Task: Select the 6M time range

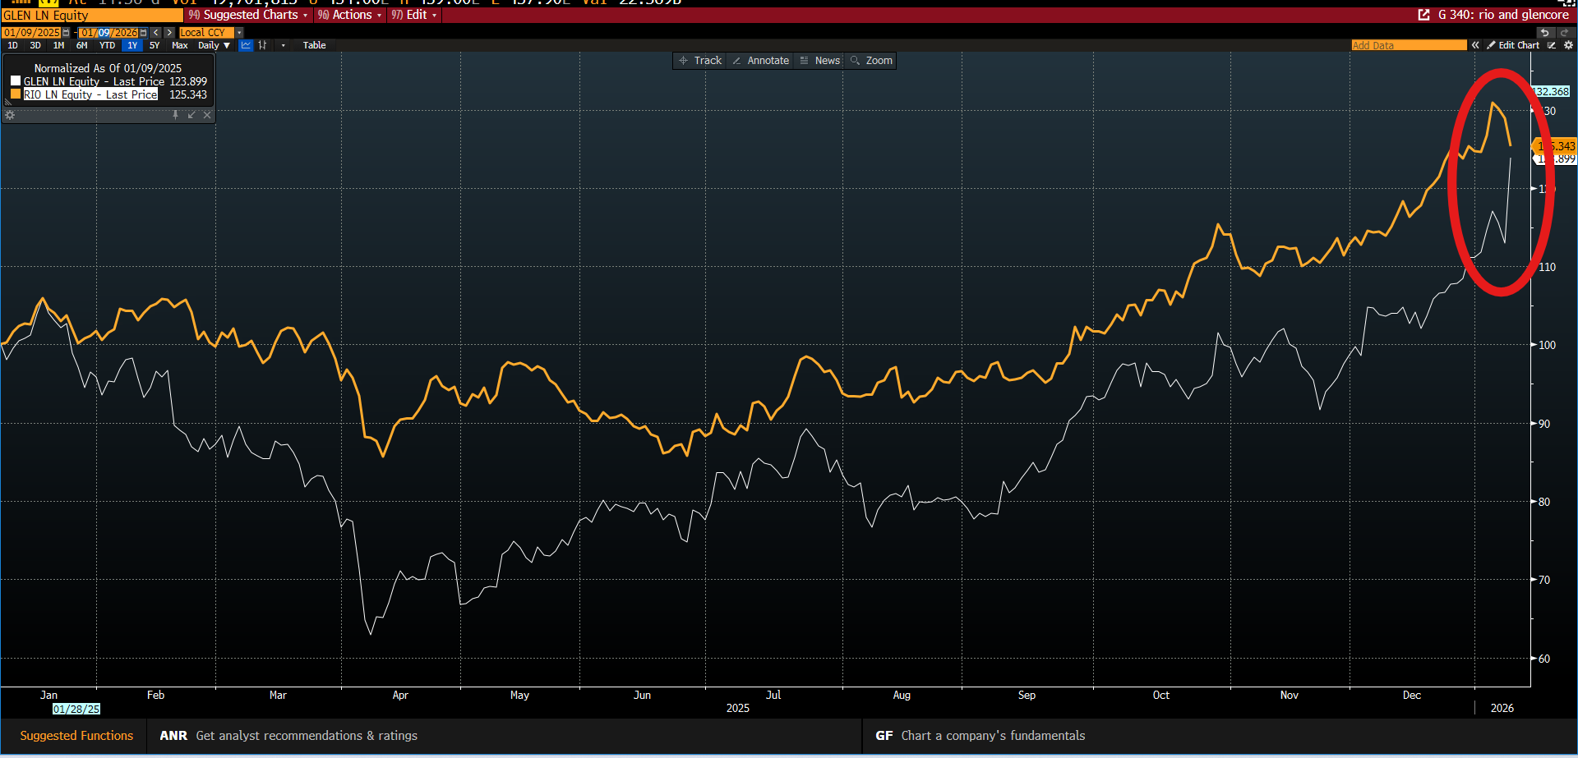Action: click(81, 45)
